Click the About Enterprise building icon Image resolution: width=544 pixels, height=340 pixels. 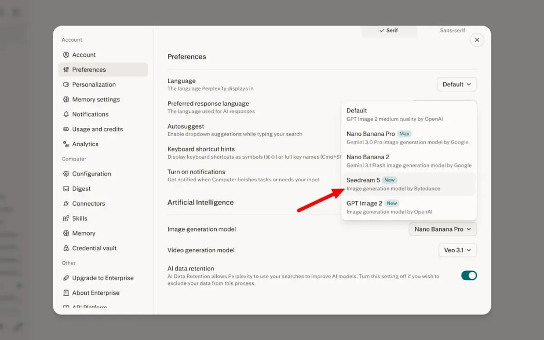point(66,293)
